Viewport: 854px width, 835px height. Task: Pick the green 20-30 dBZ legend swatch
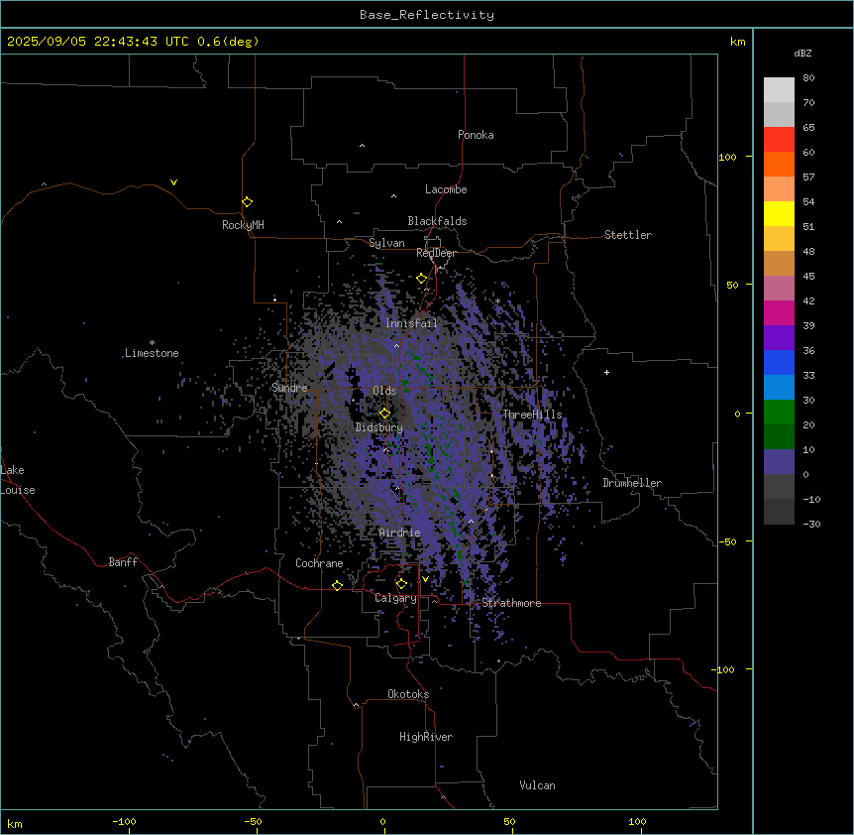[779, 413]
